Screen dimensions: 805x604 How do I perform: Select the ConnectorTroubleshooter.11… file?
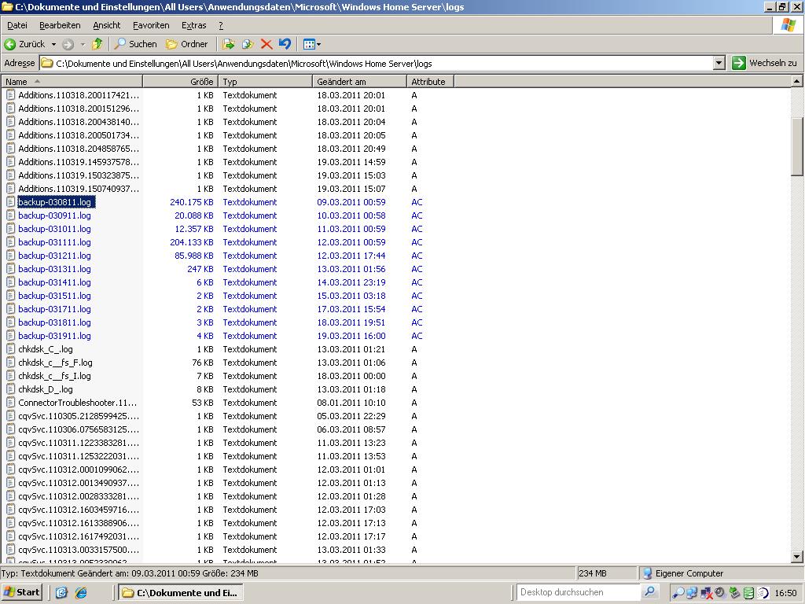tap(78, 402)
